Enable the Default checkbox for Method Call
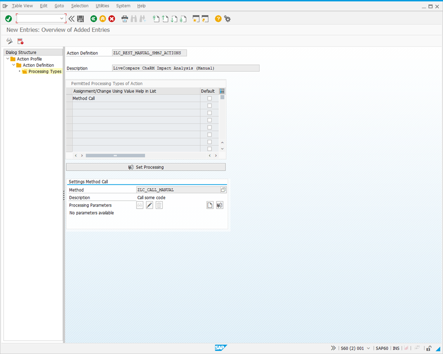 point(209,98)
